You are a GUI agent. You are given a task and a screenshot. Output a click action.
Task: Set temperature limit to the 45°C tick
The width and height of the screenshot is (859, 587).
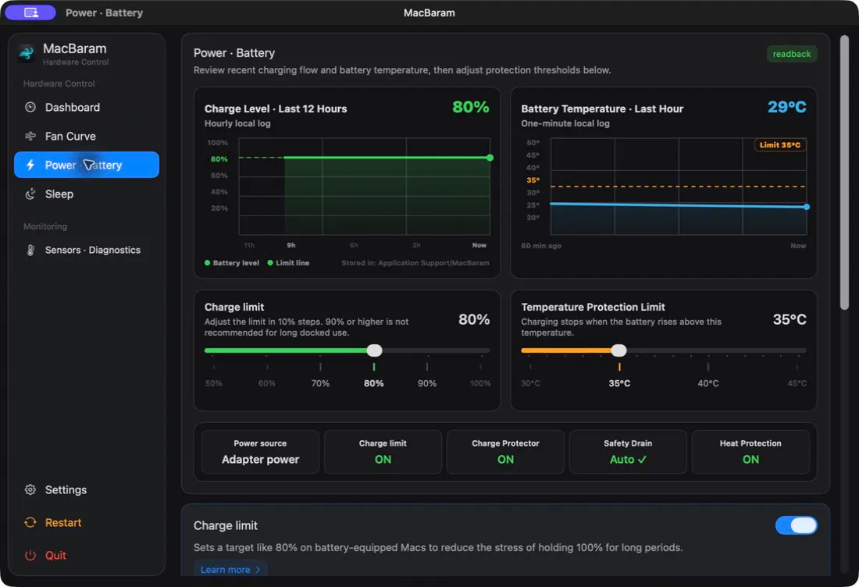(x=797, y=367)
